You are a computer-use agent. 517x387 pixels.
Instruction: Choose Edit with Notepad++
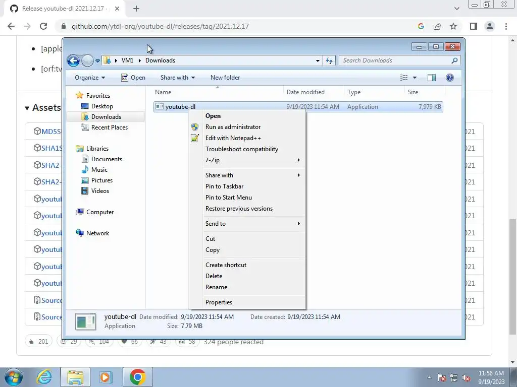pos(246,138)
